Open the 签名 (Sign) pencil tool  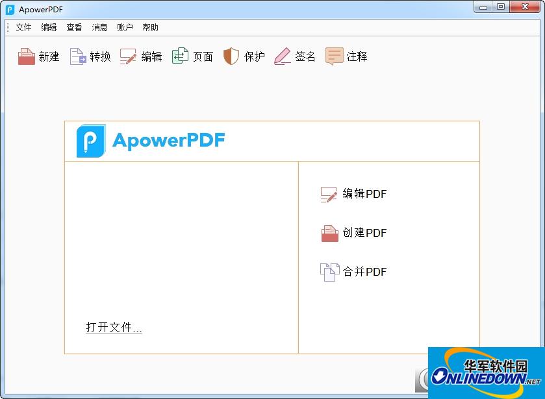(x=283, y=56)
